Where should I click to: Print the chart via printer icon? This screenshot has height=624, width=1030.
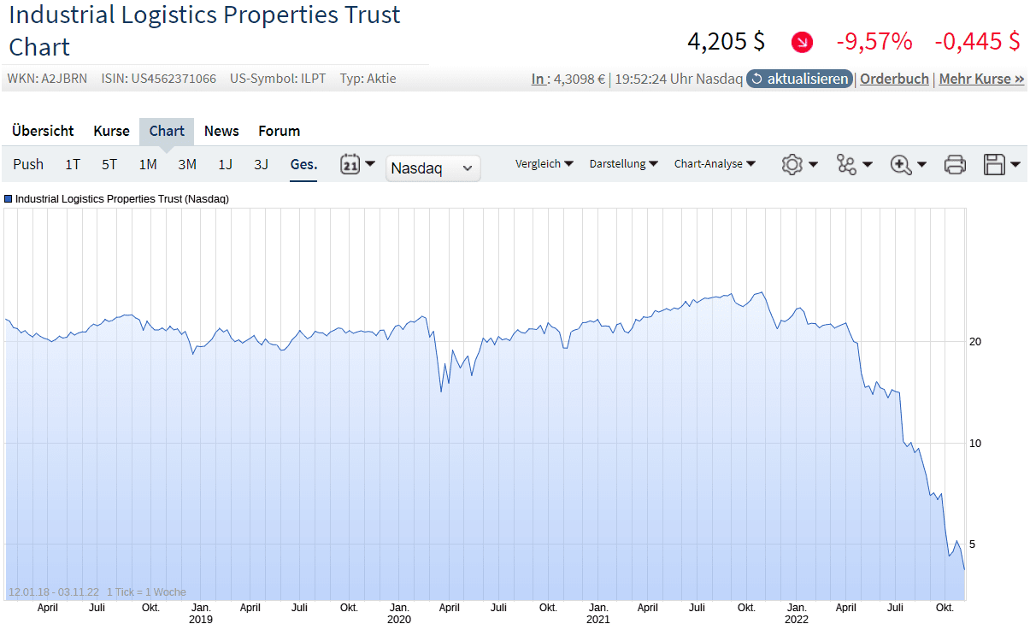click(x=955, y=165)
